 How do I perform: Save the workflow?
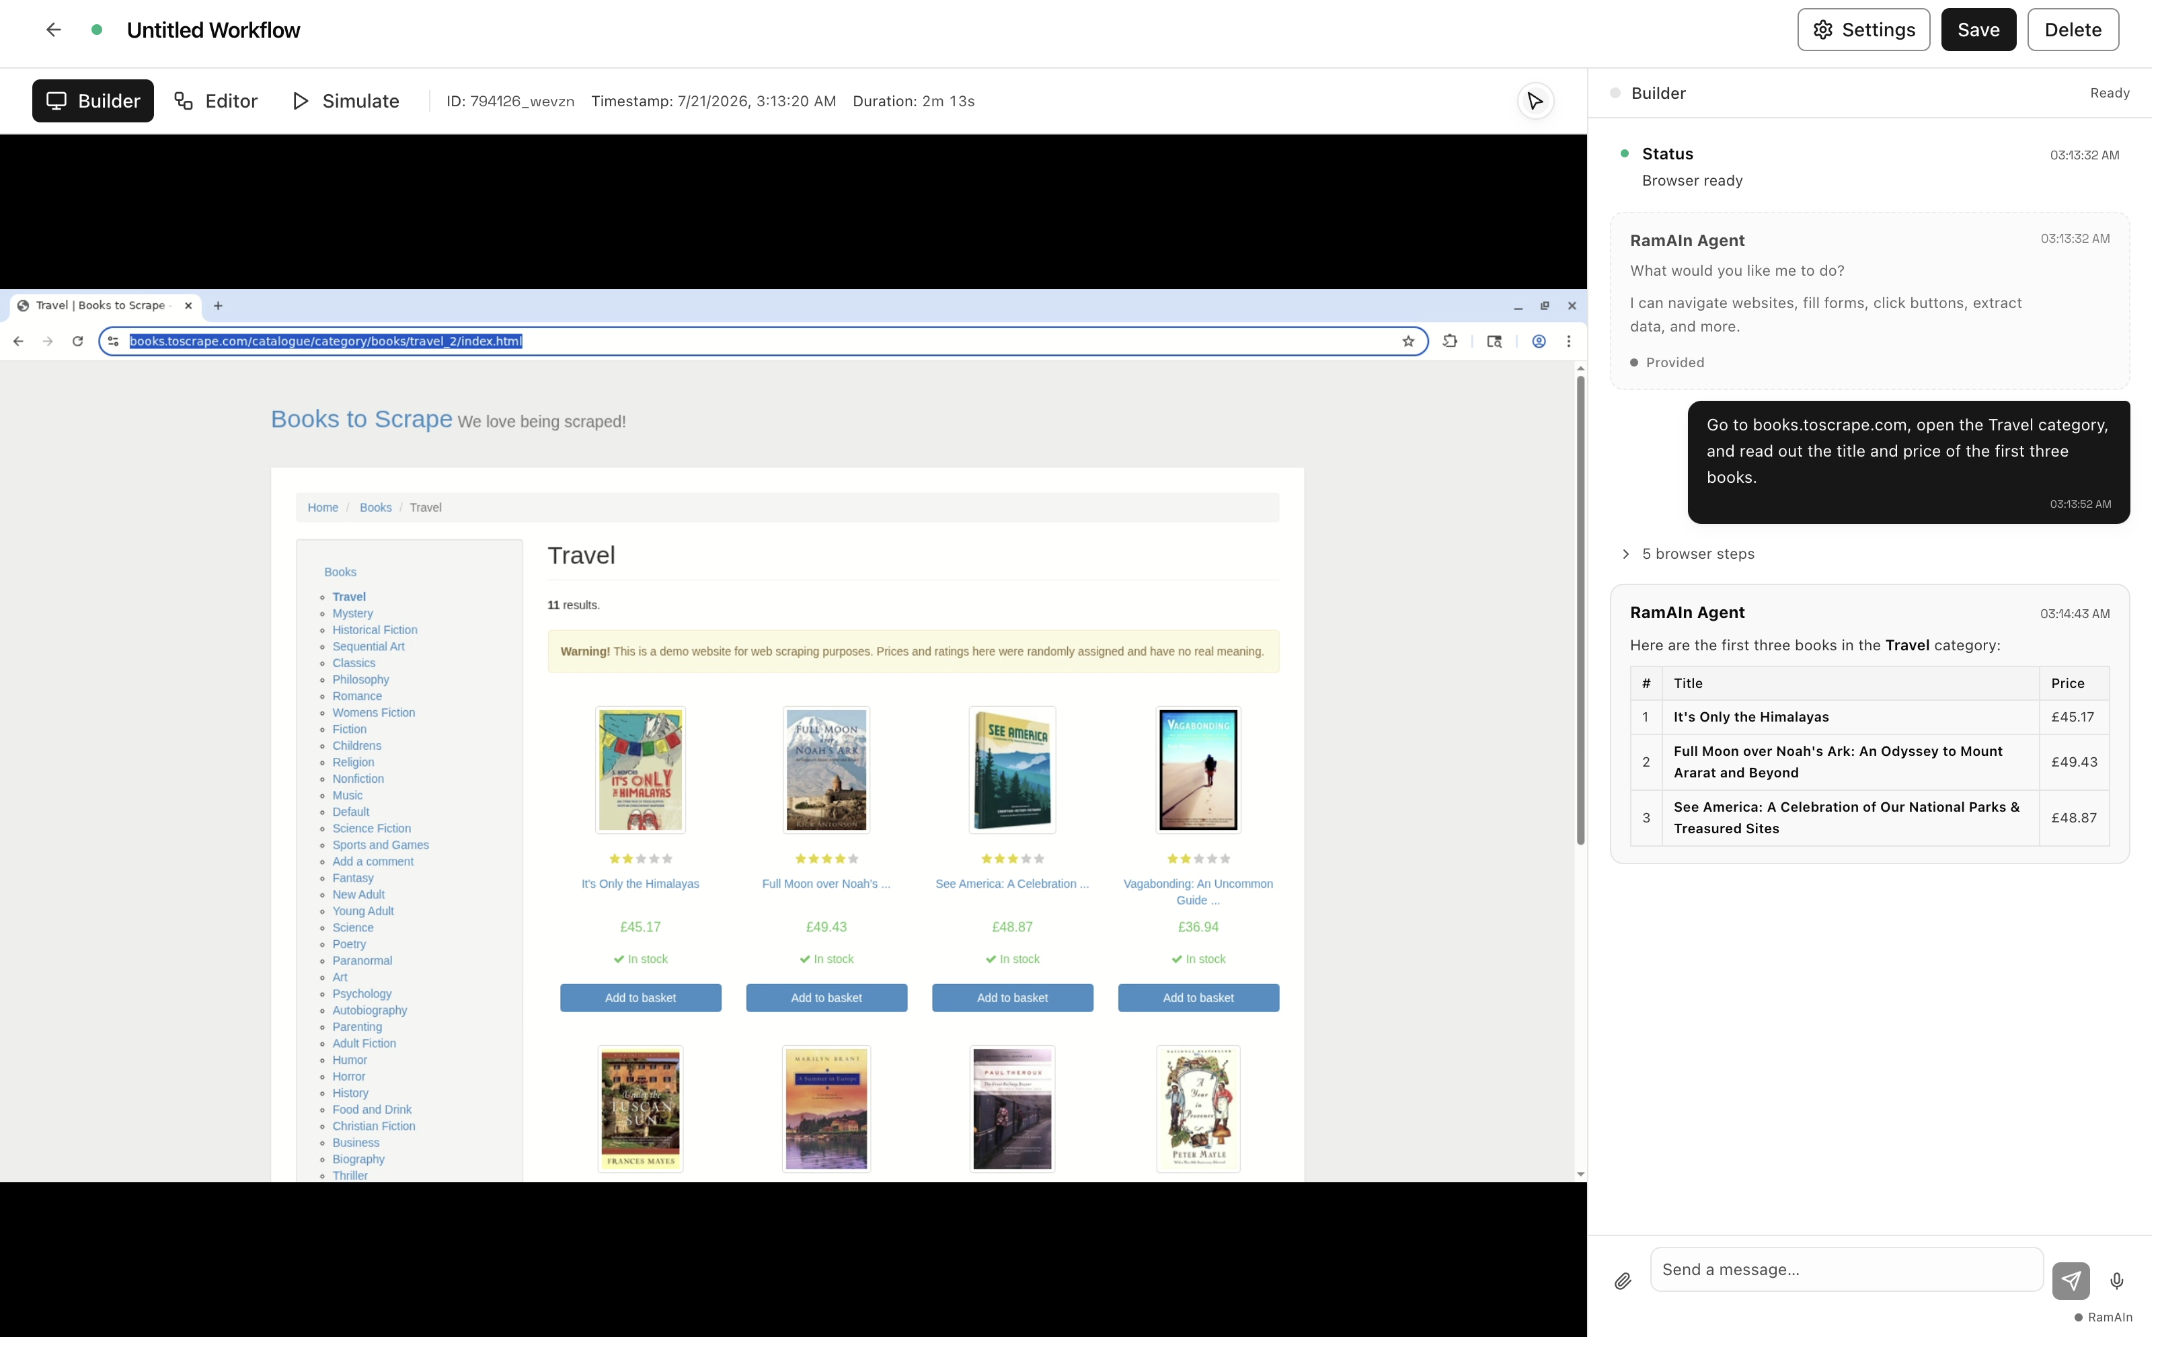tap(1986, 30)
